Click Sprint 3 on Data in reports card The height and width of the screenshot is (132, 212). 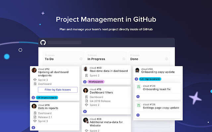(43, 121)
